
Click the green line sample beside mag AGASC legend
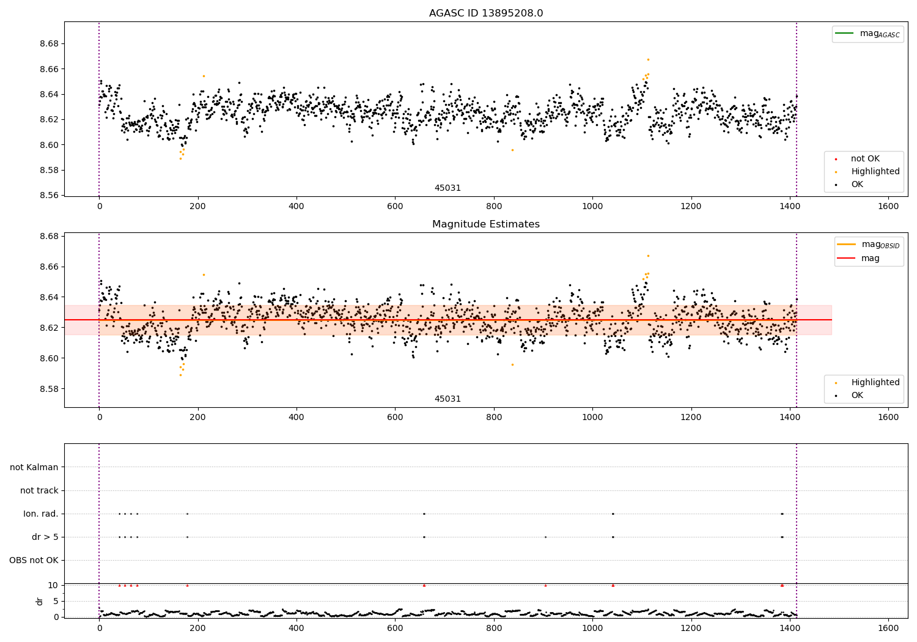[844, 33]
